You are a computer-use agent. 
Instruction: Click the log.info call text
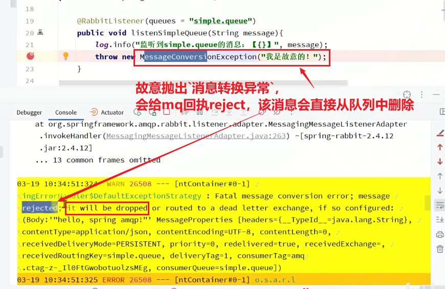(113, 45)
